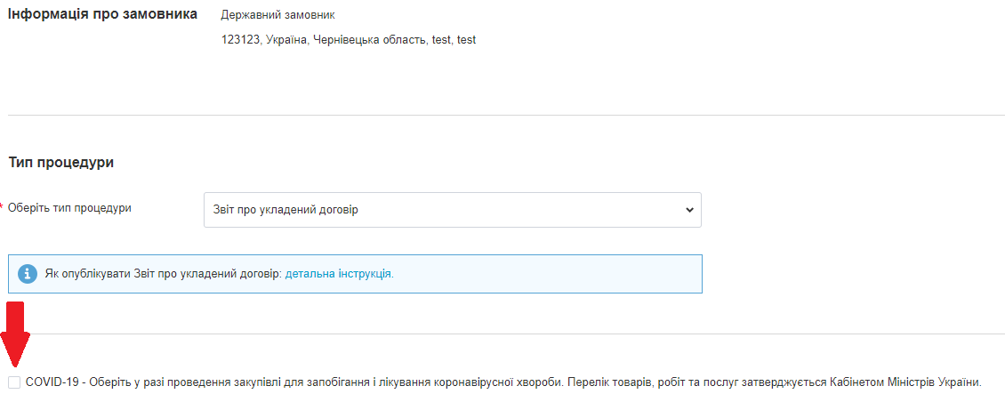Click the 'Інформація про замовника' heading

pyautogui.click(x=102, y=14)
